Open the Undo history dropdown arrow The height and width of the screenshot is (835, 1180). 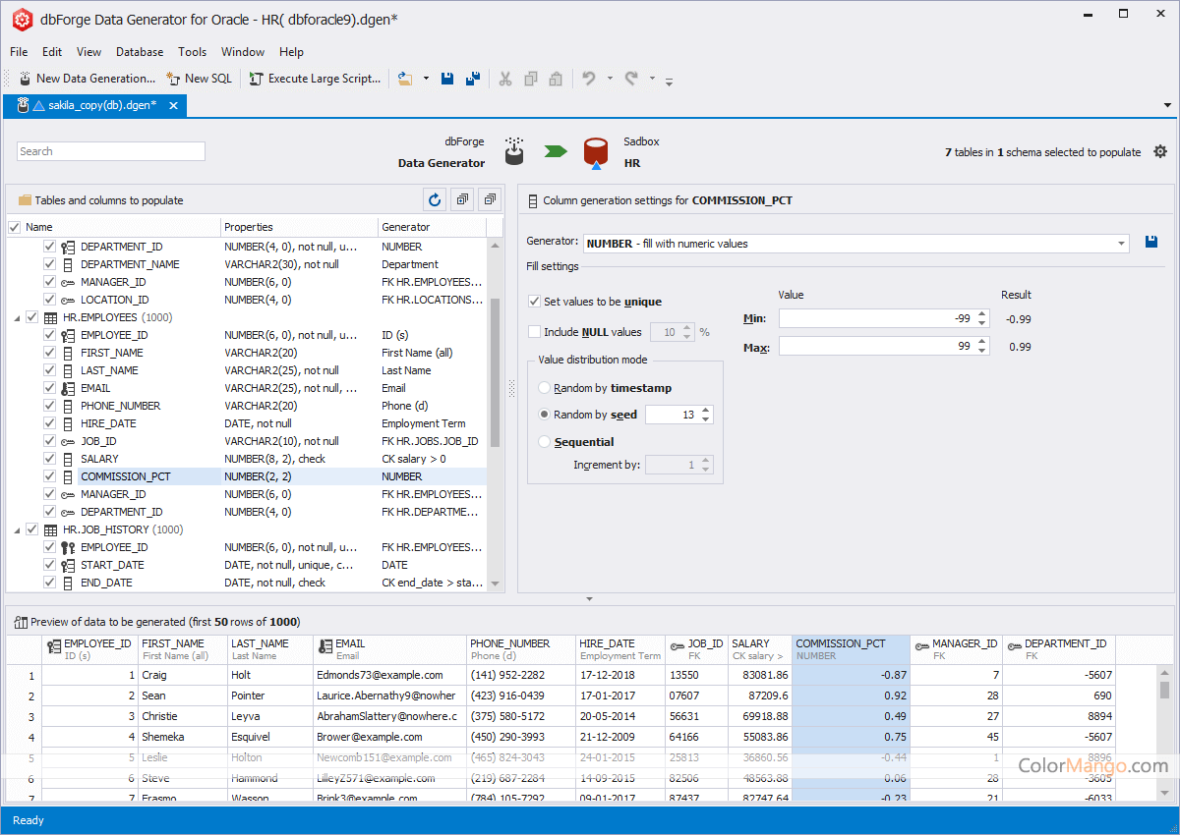610,79
